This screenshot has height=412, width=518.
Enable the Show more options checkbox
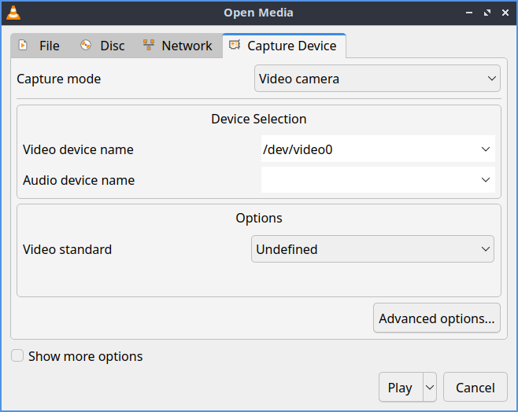pos(17,356)
